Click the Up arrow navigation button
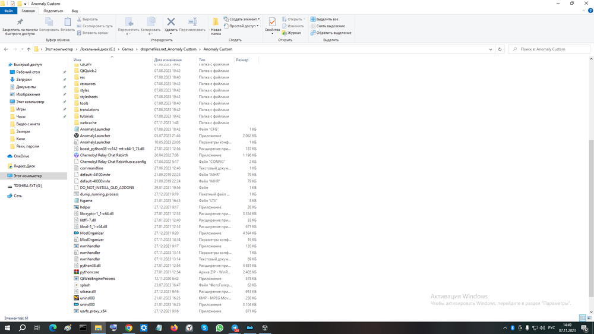594x334 pixels. [x=29, y=49]
